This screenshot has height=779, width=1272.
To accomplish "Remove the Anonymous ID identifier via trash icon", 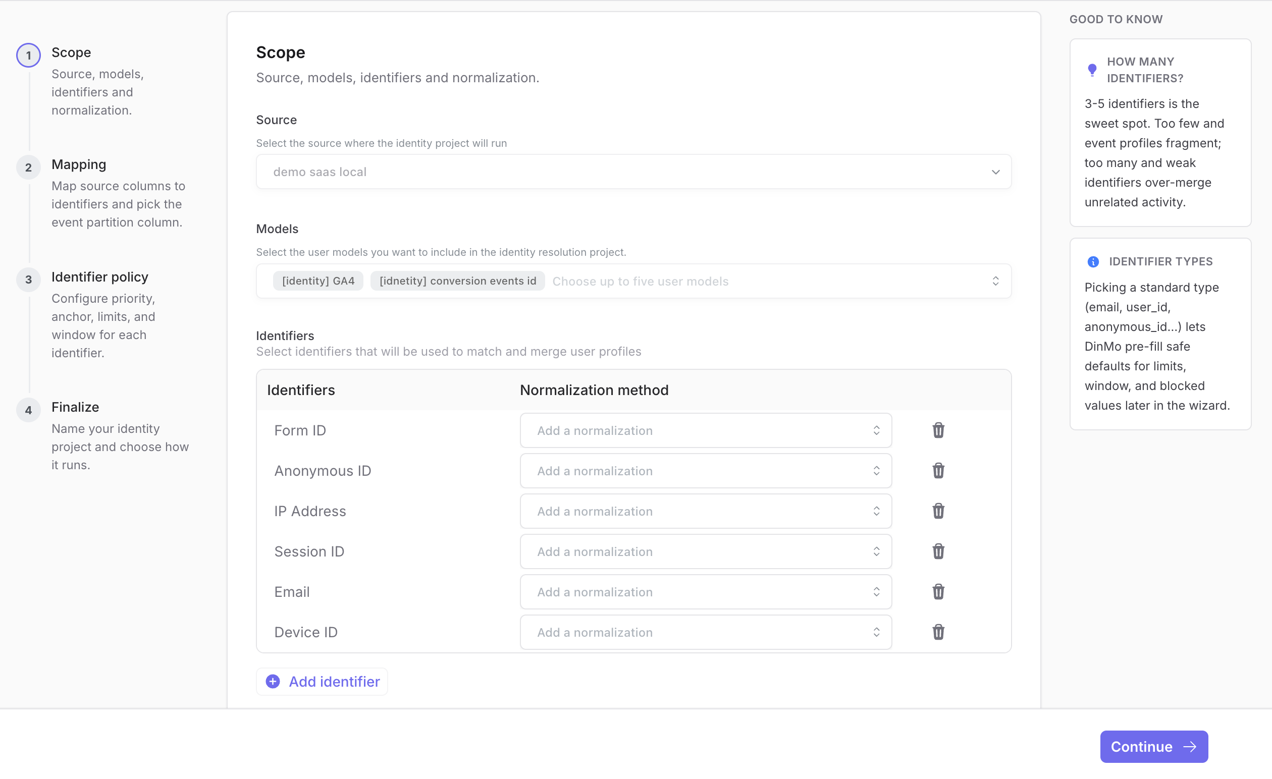I will point(938,471).
